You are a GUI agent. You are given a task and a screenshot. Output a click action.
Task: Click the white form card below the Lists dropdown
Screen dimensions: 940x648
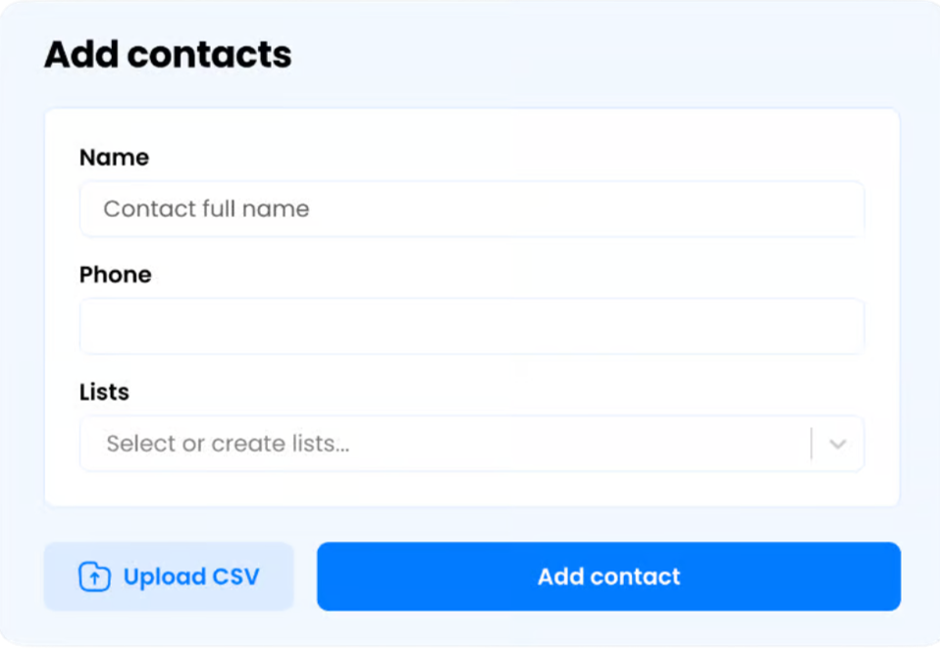pyautogui.click(x=472, y=488)
